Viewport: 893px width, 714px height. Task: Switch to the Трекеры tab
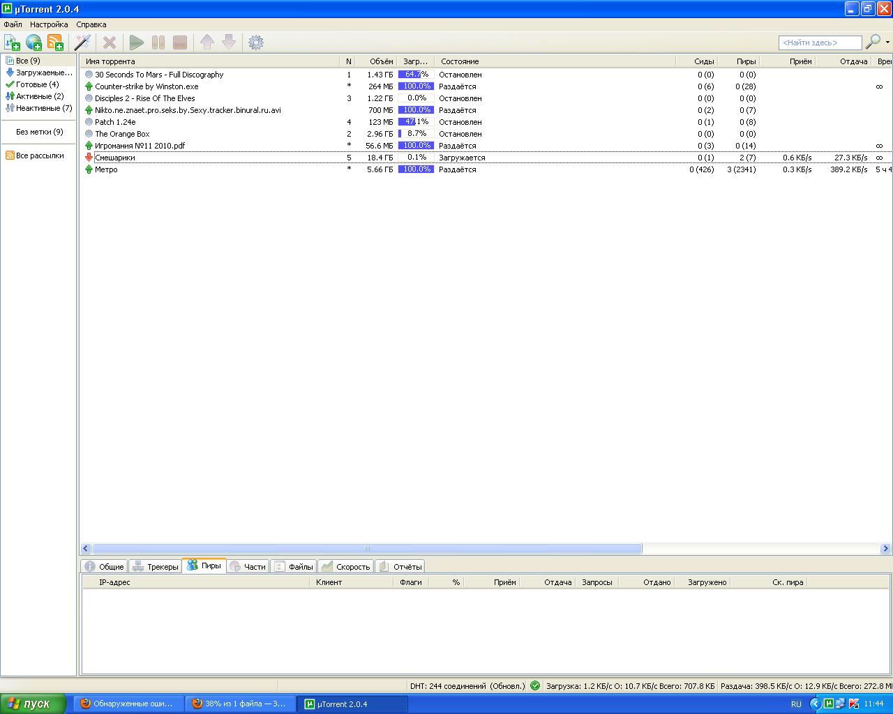tap(156, 567)
